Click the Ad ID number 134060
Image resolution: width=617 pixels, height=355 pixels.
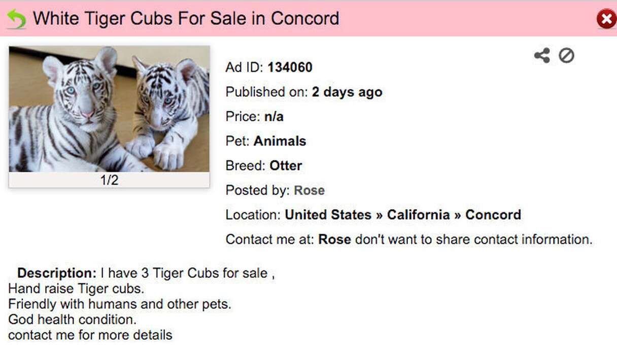tap(290, 67)
